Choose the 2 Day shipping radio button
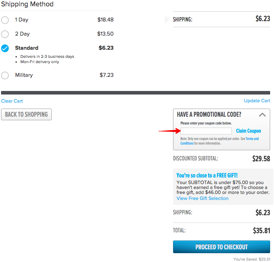 pos(5,34)
